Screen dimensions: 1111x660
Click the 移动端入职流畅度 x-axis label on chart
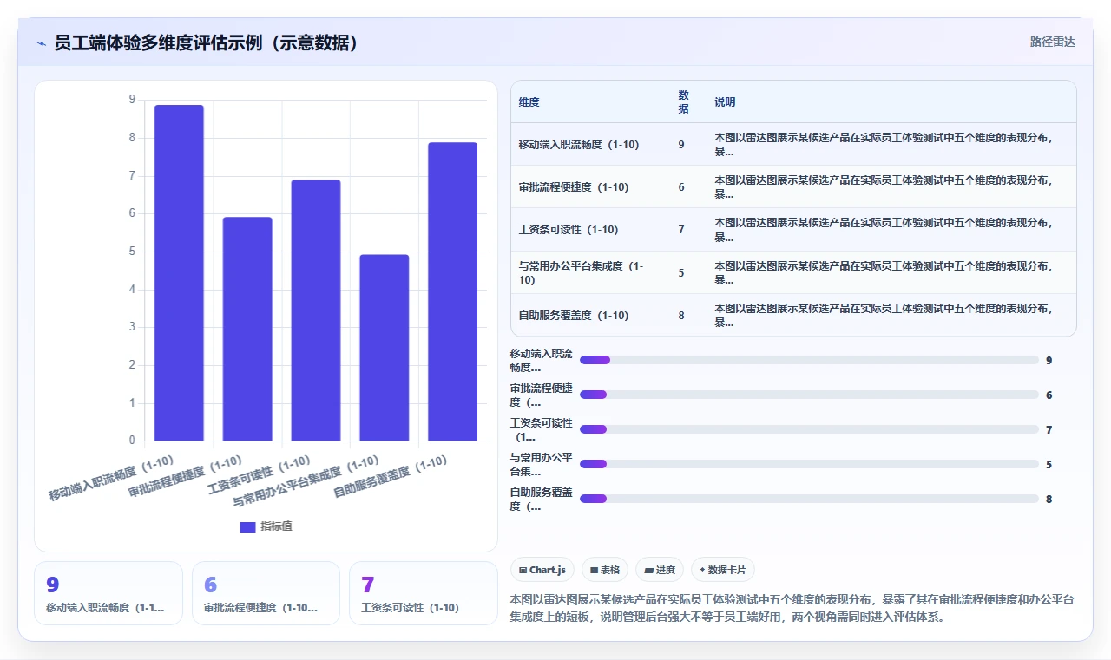click(111, 478)
